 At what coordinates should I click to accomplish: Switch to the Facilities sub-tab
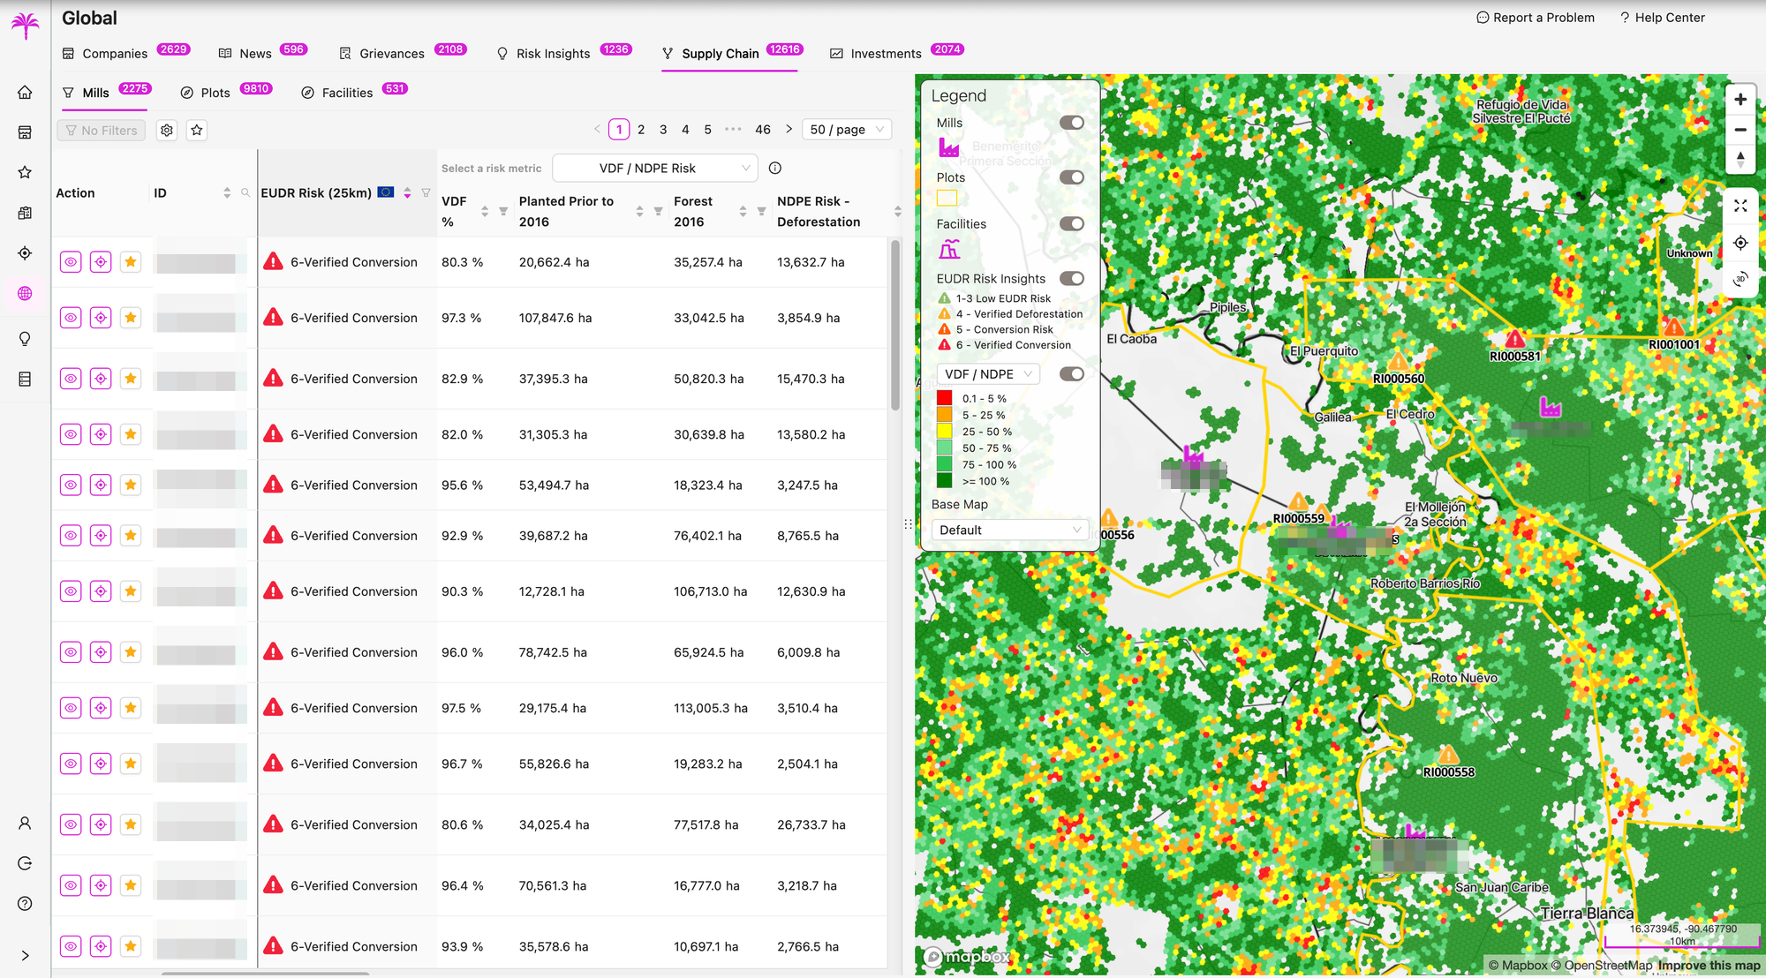coord(347,93)
